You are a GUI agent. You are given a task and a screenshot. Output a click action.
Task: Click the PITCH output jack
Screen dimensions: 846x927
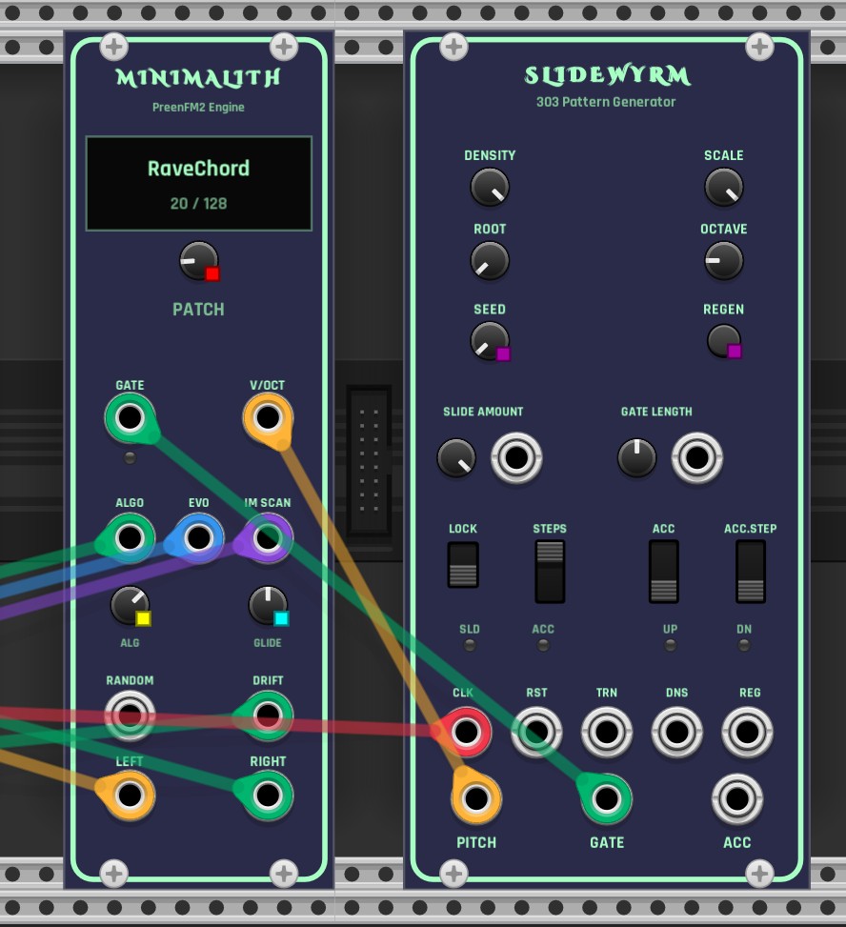click(x=475, y=797)
